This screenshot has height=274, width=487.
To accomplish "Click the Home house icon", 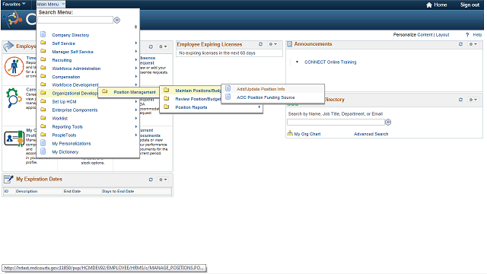I will coord(429,5).
